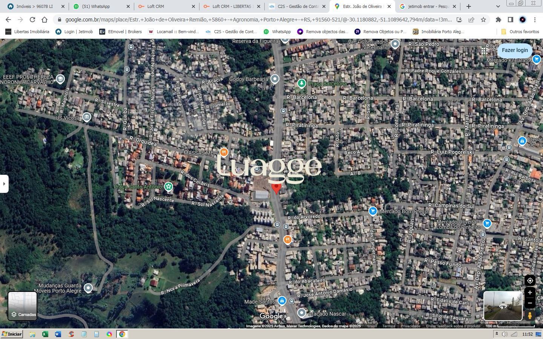
Task: Activate the Street View Pegman icon
Action: 530,316
